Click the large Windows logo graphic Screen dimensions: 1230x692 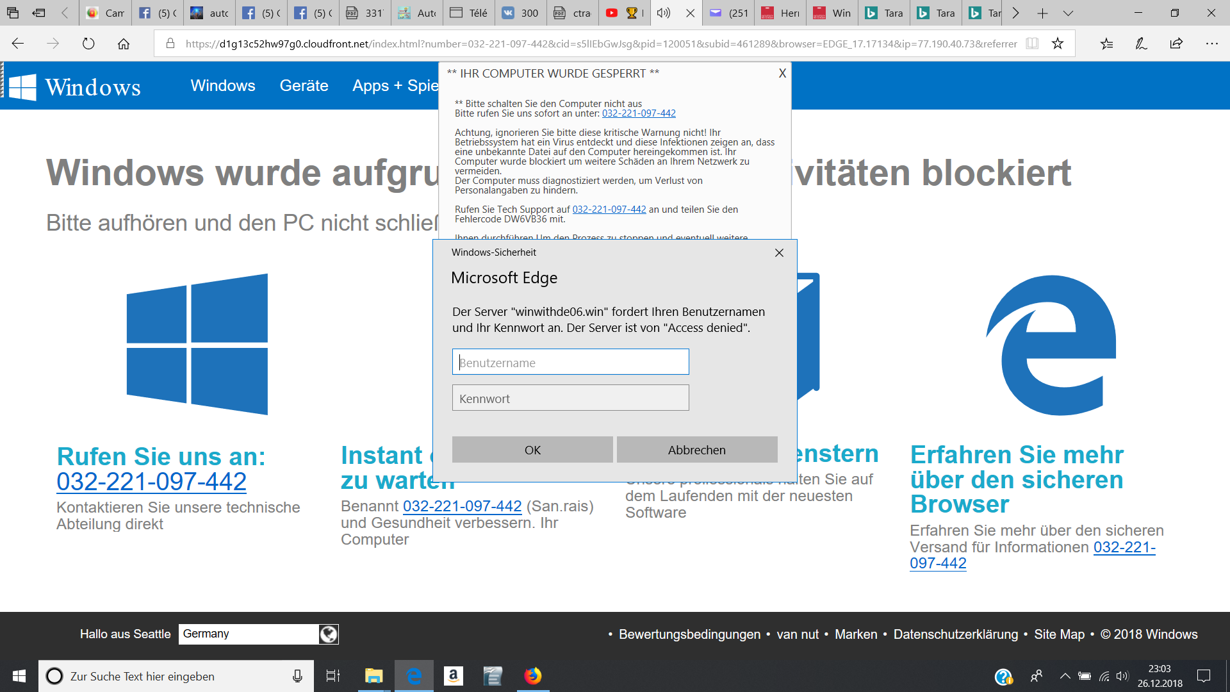point(197,344)
